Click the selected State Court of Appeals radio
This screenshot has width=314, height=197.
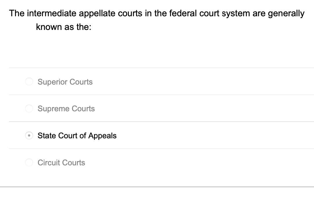point(29,135)
